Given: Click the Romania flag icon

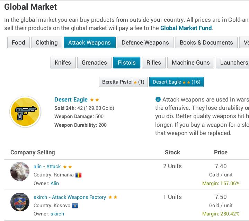Looking at the screenshot, I should 79,175.
